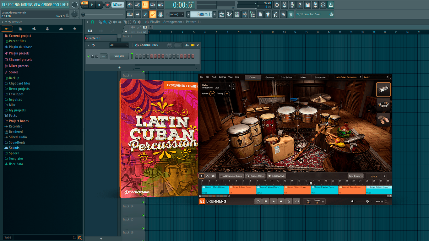Open the Mixer tab in EZdrummer
This screenshot has height=241, width=429.
pos(303,77)
